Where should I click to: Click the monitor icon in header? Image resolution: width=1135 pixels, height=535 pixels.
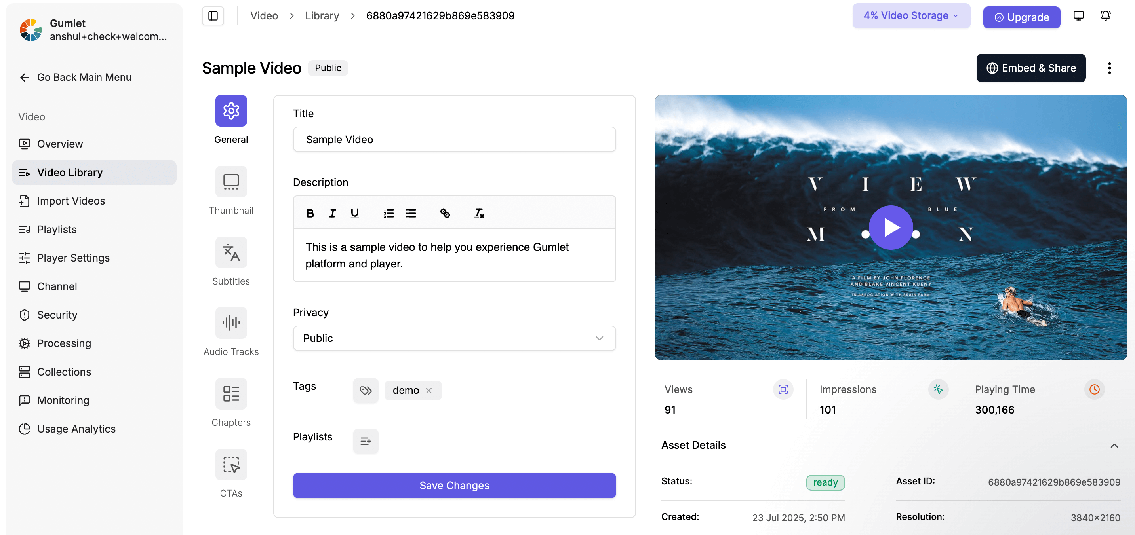1079,16
